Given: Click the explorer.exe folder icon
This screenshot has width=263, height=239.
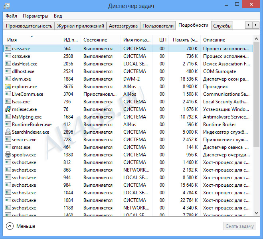Looking at the screenshot, I should tap(8, 87).
